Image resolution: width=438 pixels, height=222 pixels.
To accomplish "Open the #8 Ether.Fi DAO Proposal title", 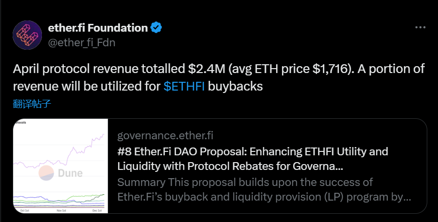I will [x=253, y=159].
